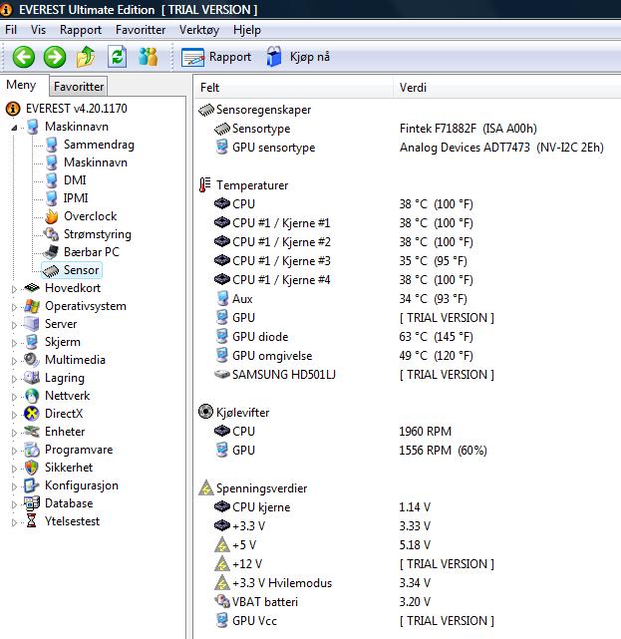
Task: Select the GPU sensortype row
Action: pyautogui.click(x=408, y=148)
